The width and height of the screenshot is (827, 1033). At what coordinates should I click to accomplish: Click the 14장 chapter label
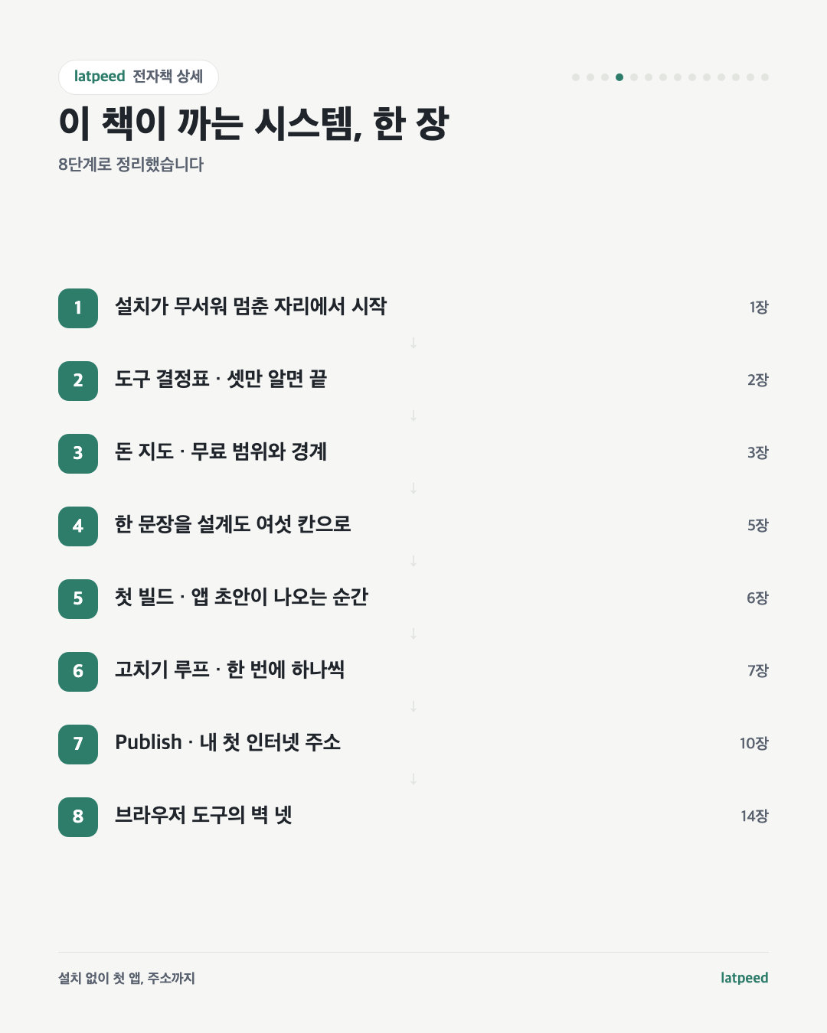[754, 816]
